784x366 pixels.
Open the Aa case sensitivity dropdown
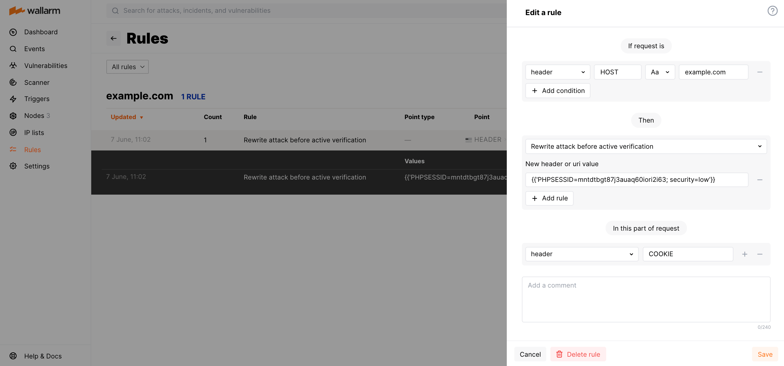point(660,72)
